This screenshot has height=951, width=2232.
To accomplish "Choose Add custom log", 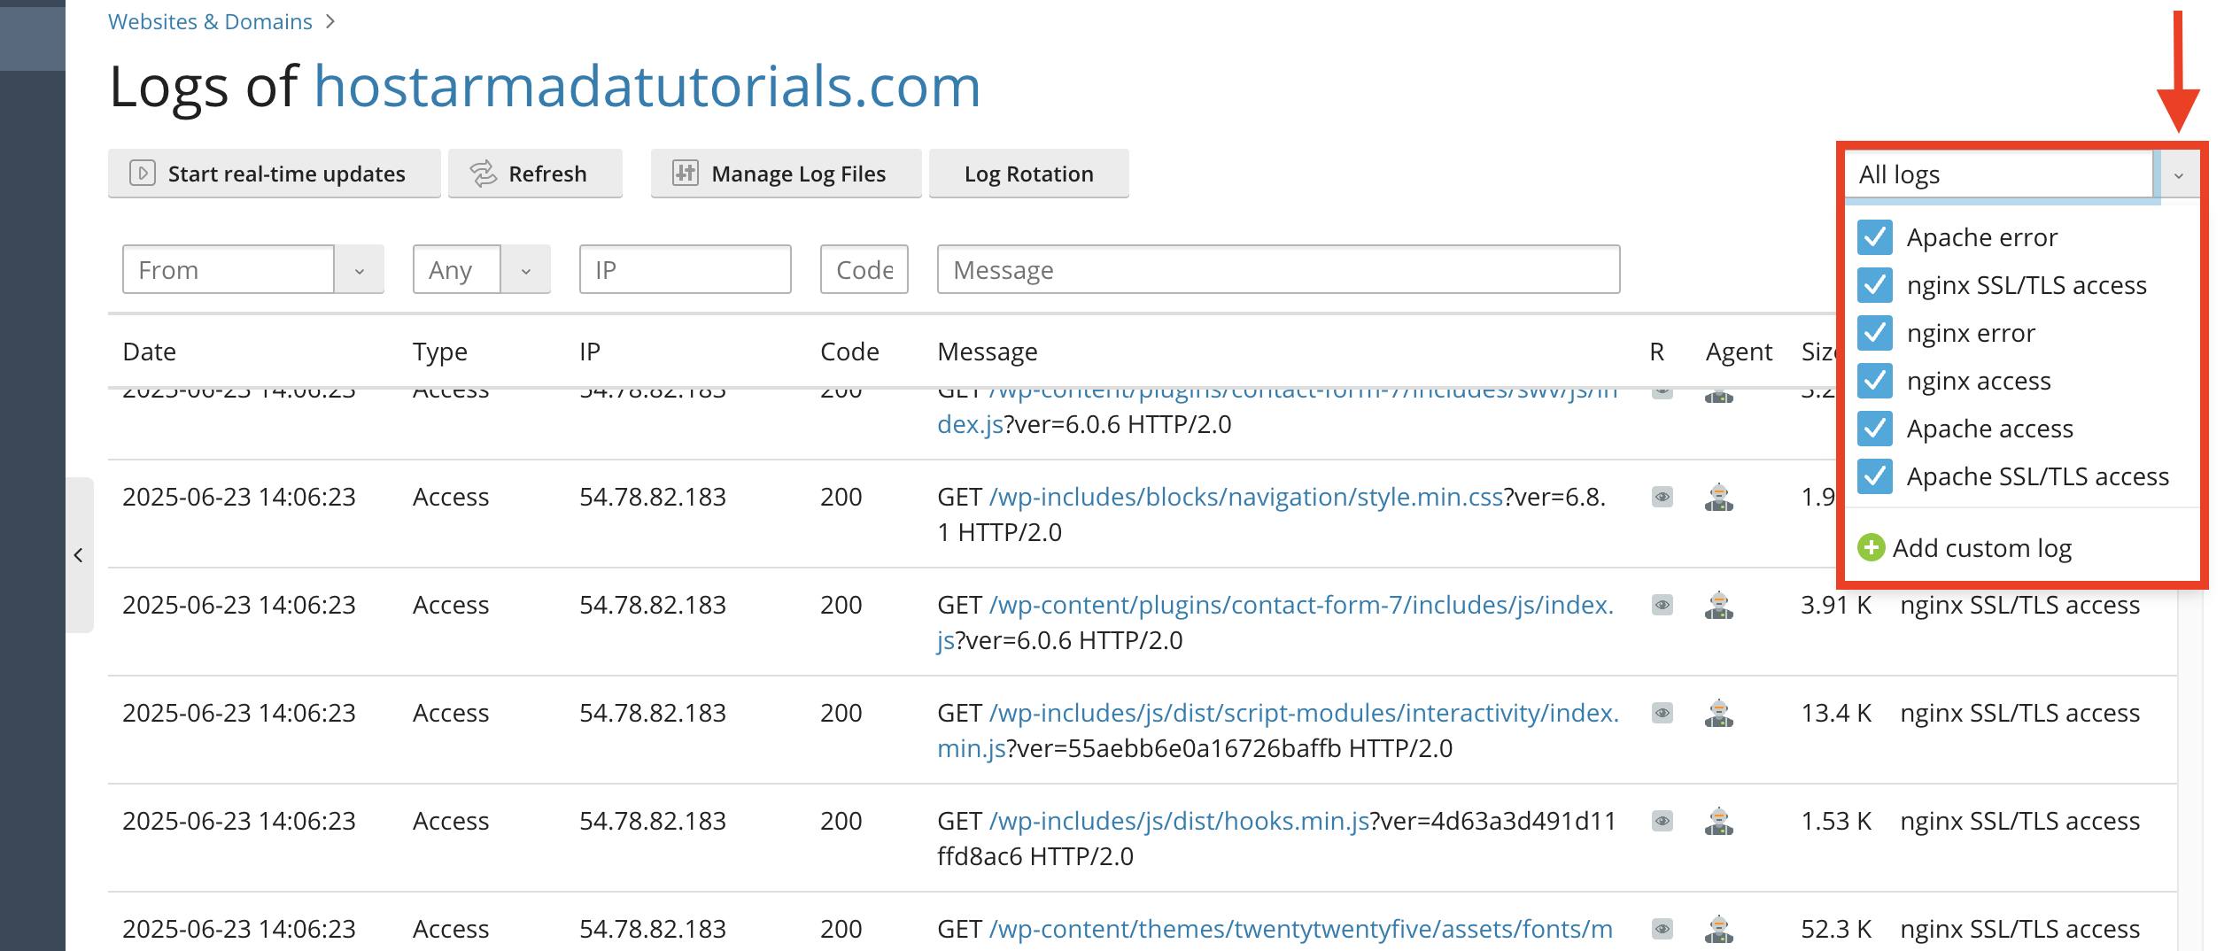I will [1965, 548].
